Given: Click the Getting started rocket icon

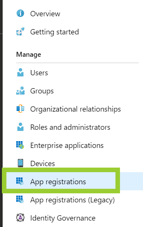Looking at the screenshot, I should [x=20, y=31].
